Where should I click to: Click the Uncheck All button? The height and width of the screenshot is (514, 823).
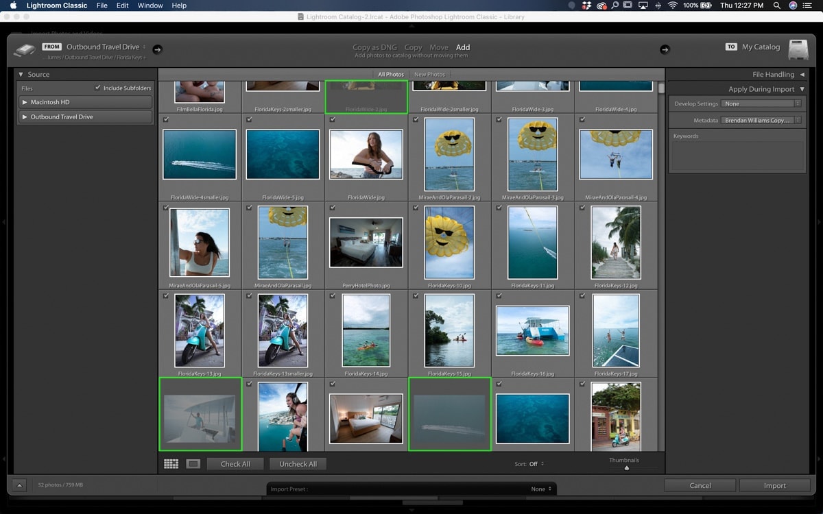click(298, 464)
